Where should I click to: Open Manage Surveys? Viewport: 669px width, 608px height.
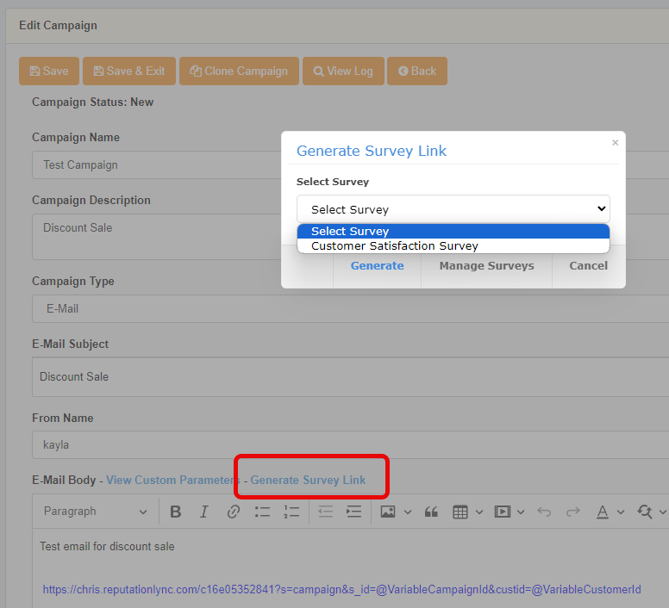pyautogui.click(x=487, y=266)
